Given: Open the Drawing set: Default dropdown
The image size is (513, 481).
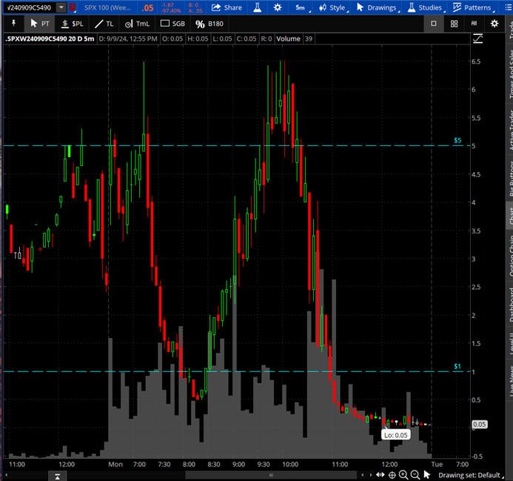Looking at the screenshot, I should (471, 475).
